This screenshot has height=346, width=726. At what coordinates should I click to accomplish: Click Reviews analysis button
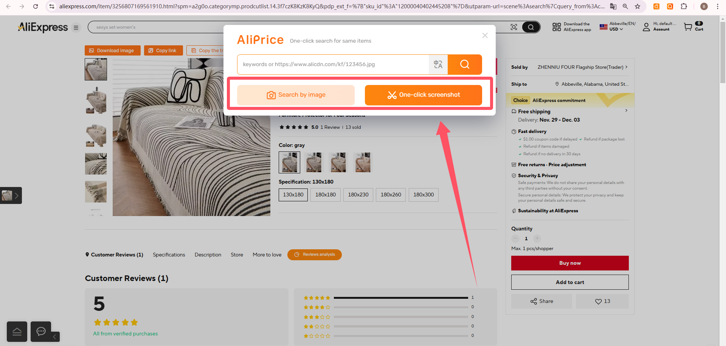pos(315,255)
